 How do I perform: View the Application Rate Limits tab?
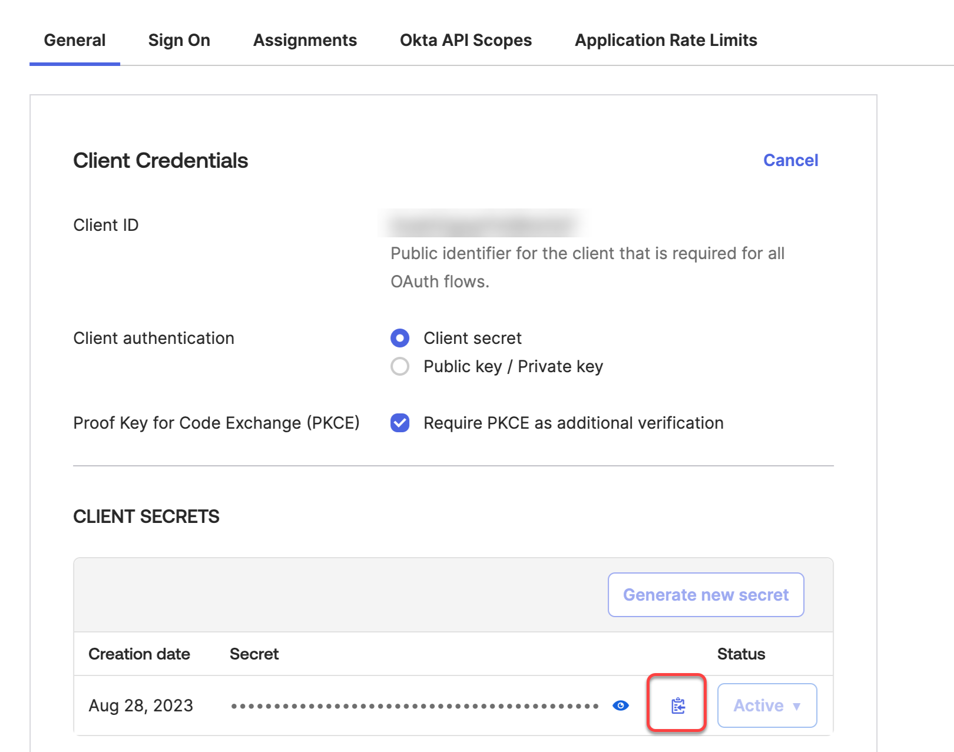click(665, 40)
